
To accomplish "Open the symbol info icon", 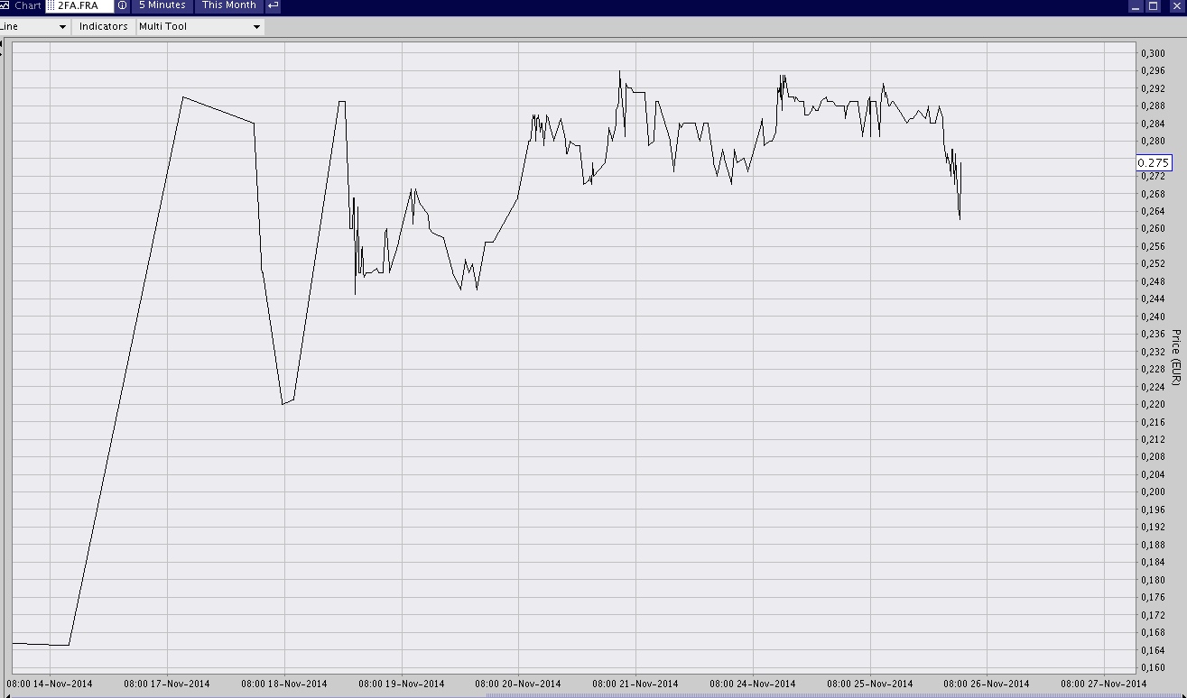I will 122,5.
